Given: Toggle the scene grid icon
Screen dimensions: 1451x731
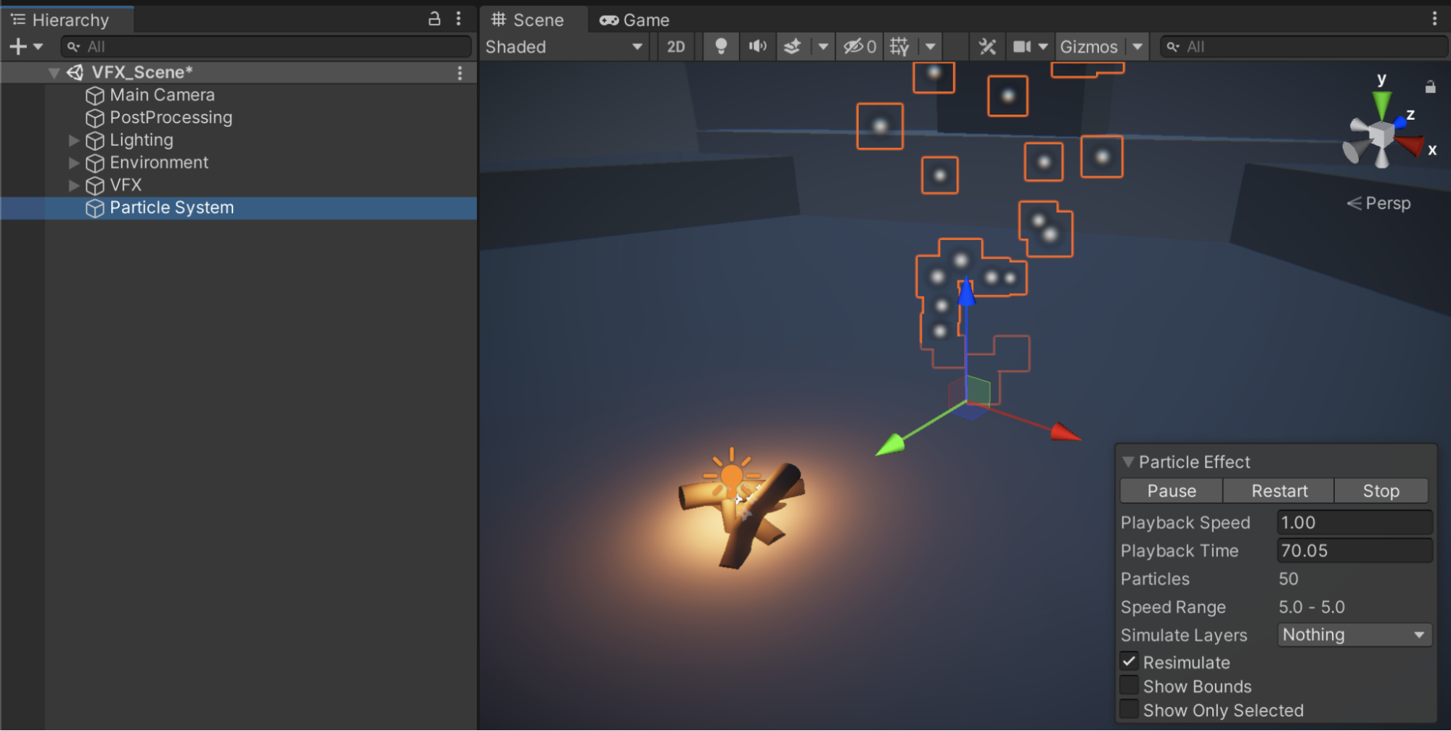Looking at the screenshot, I should [899, 46].
